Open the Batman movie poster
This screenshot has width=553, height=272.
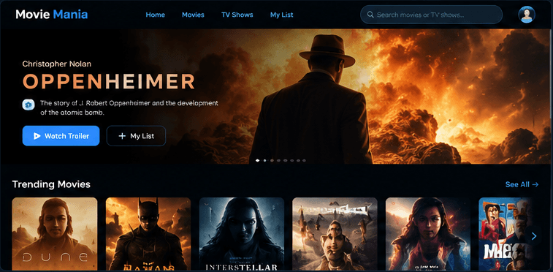point(148,233)
